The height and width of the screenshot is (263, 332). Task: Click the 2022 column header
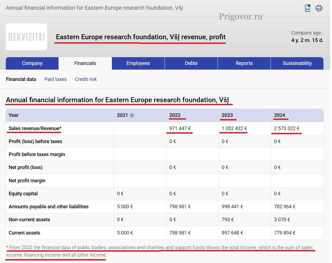[x=175, y=115]
